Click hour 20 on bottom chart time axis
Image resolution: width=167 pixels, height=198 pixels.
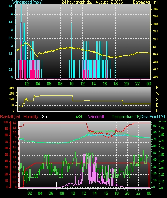coord(127,193)
